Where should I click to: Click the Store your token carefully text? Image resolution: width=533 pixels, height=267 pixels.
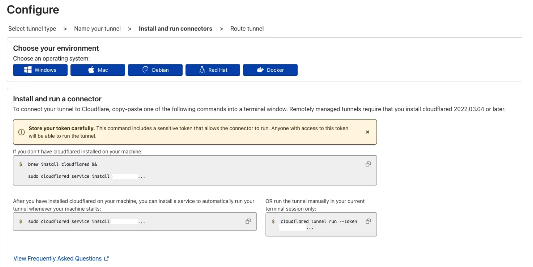tap(62, 128)
